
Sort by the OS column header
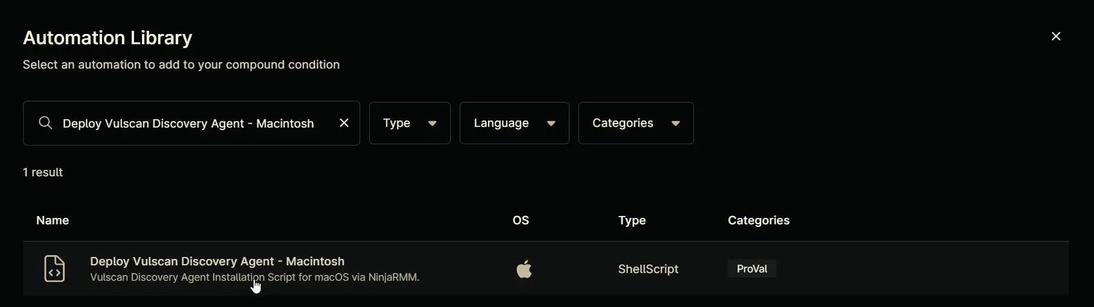521,220
